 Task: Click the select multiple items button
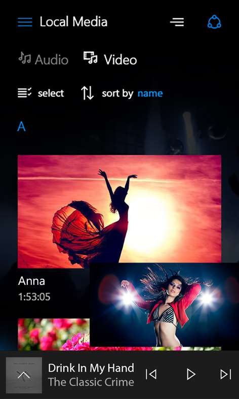coord(41,93)
